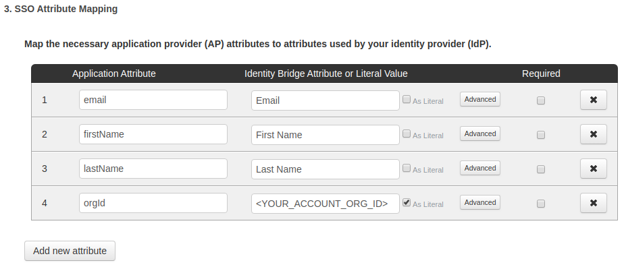Viewport: 624px width, 267px height.
Task: Open Advanced settings for orgId row
Action: (480, 202)
